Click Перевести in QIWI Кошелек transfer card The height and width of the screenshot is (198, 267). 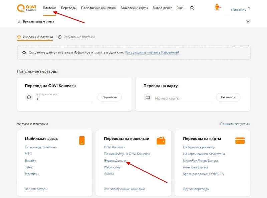(110, 97)
